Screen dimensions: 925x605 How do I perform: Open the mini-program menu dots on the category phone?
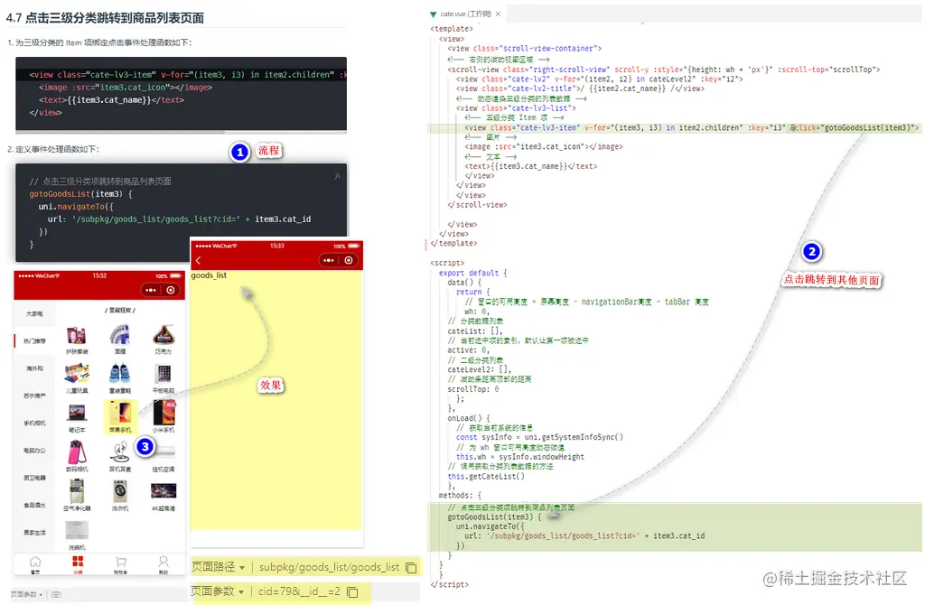tap(151, 290)
